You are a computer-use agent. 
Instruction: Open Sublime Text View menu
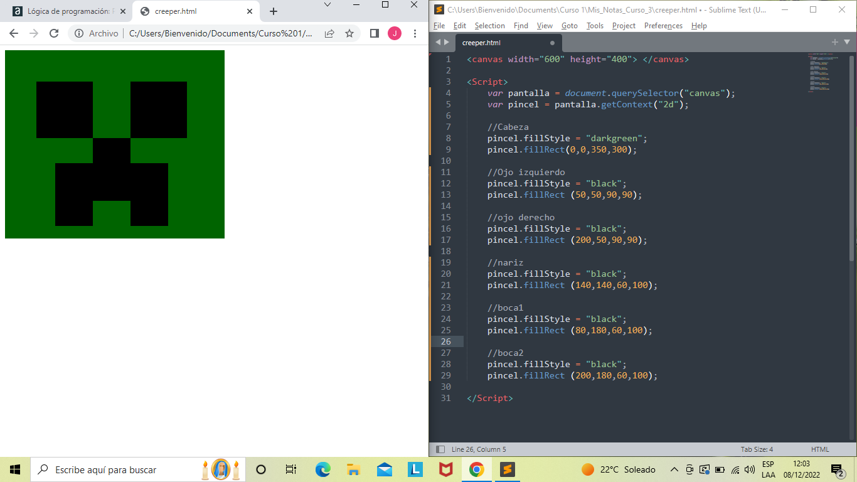[x=545, y=26]
